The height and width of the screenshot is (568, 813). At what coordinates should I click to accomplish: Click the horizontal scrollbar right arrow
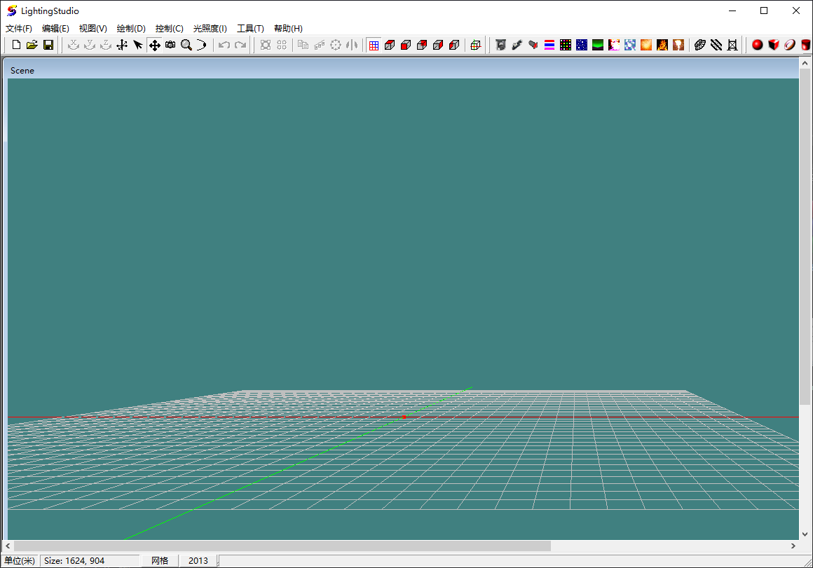point(793,546)
